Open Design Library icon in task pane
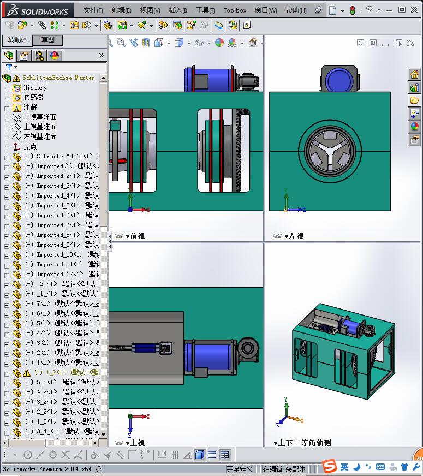The width and height of the screenshot is (423, 476). pos(414,88)
